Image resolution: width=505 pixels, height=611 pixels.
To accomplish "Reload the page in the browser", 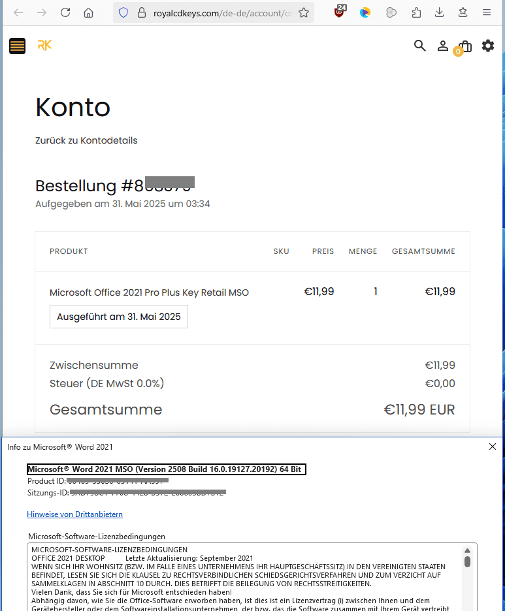I will [x=65, y=12].
